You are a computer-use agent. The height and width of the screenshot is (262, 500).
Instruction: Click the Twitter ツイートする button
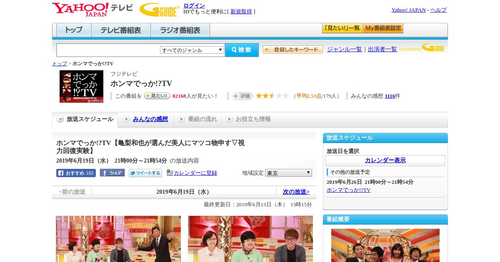point(145,173)
